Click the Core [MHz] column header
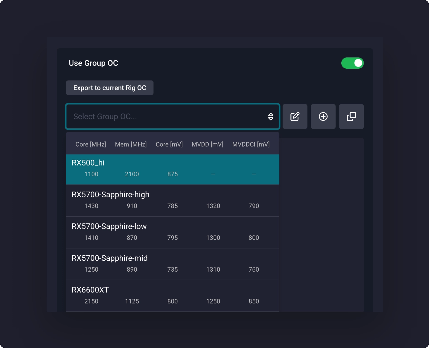The height and width of the screenshot is (348, 429). 91,144
